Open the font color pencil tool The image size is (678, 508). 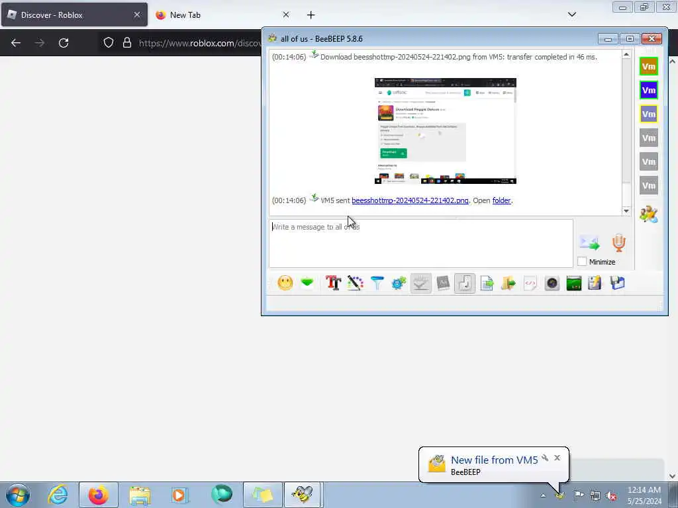pyautogui.click(x=355, y=283)
